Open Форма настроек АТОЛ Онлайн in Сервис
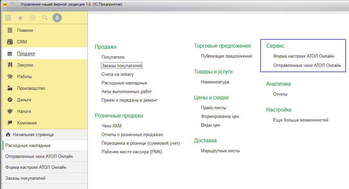 [x=304, y=56]
